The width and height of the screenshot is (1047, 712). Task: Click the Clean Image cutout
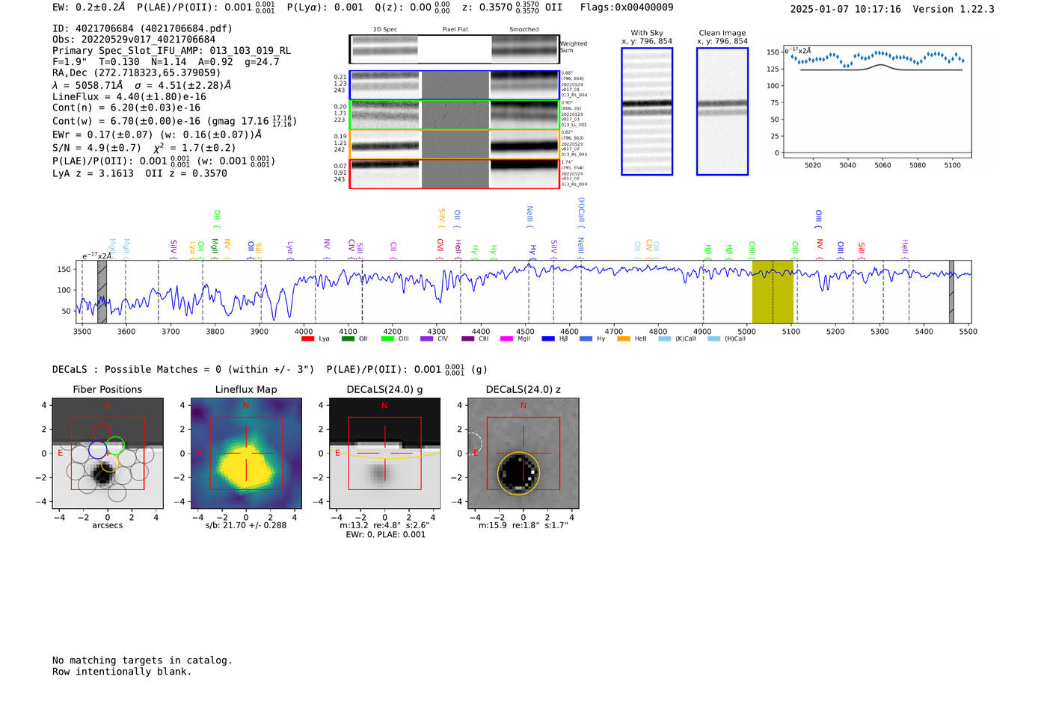(722, 111)
